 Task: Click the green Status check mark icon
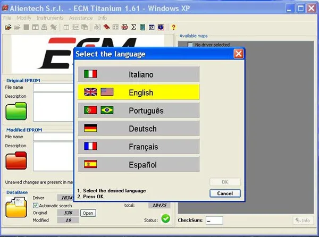(x=165, y=218)
